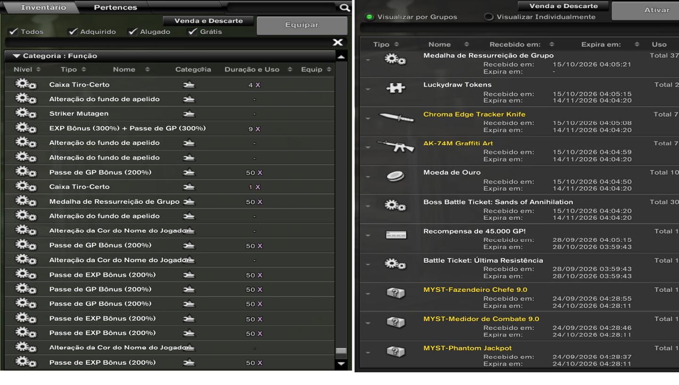Click the search magnifier icon in Inventário
This screenshot has width=679, height=385.
(x=346, y=8)
